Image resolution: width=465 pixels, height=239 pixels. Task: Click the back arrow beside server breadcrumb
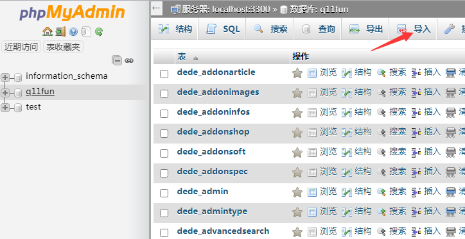pos(156,8)
